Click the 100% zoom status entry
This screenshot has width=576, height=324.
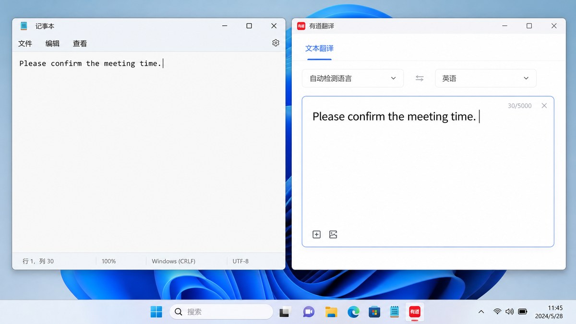(x=109, y=261)
